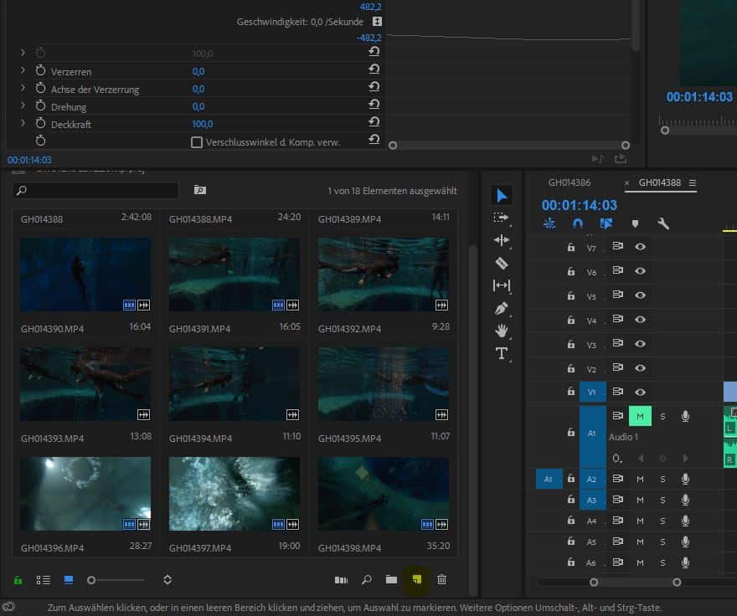The image size is (737, 616).
Task: Select the Slip tool
Action: pyautogui.click(x=501, y=285)
